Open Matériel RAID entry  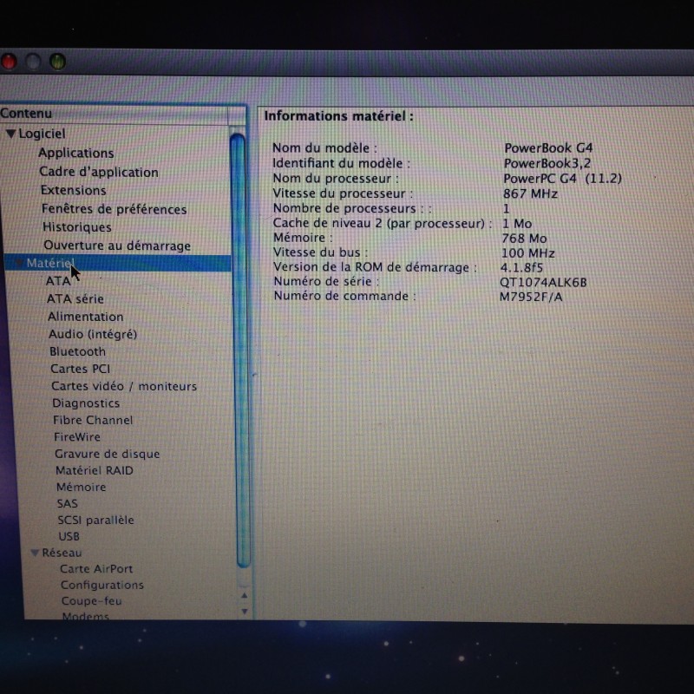click(95, 470)
